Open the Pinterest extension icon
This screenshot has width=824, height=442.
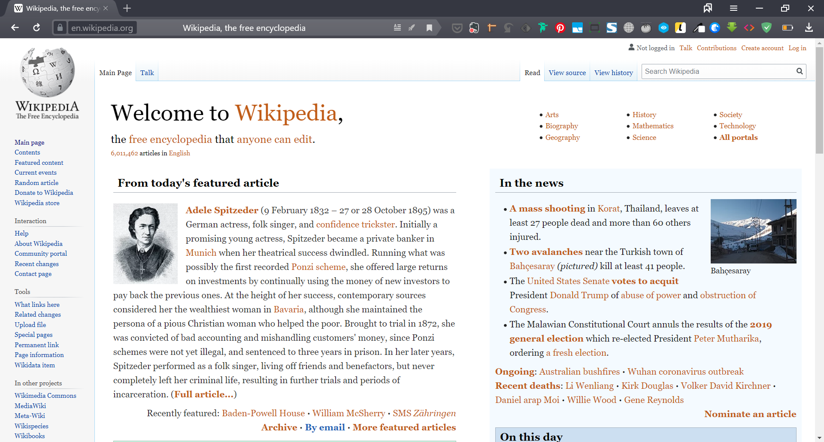point(560,28)
